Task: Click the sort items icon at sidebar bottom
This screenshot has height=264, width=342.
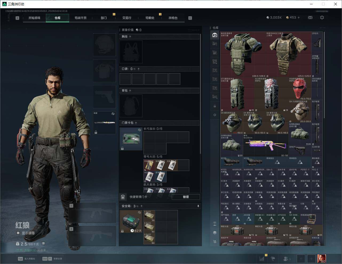Action: click(214, 242)
